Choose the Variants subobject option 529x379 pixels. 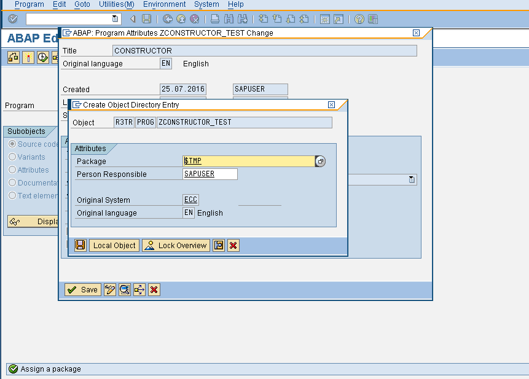coord(14,157)
